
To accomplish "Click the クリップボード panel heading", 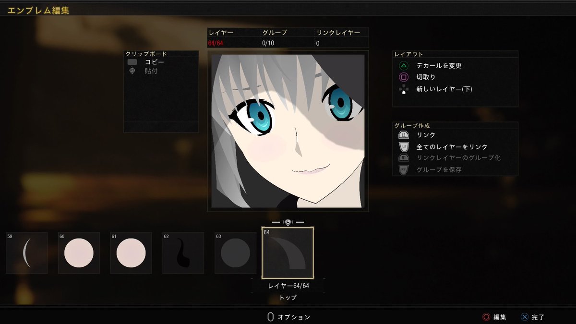I will pyautogui.click(x=146, y=54).
